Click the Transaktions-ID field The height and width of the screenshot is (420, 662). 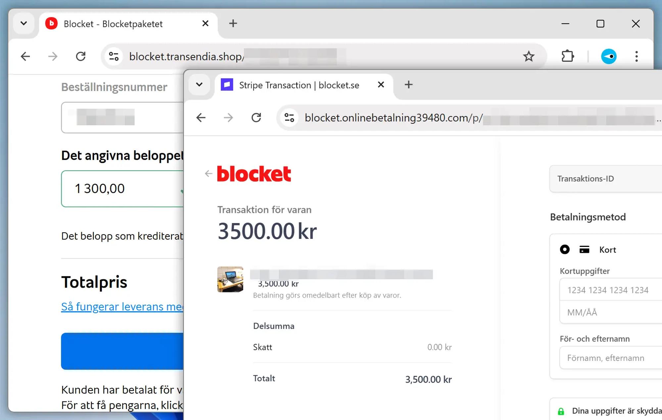[x=606, y=179]
